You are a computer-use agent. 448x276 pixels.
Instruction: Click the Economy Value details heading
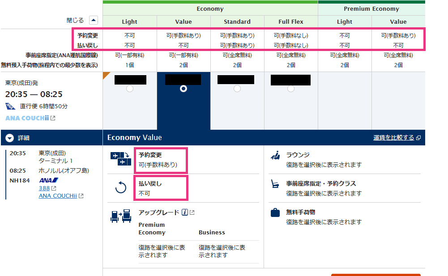point(135,138)
